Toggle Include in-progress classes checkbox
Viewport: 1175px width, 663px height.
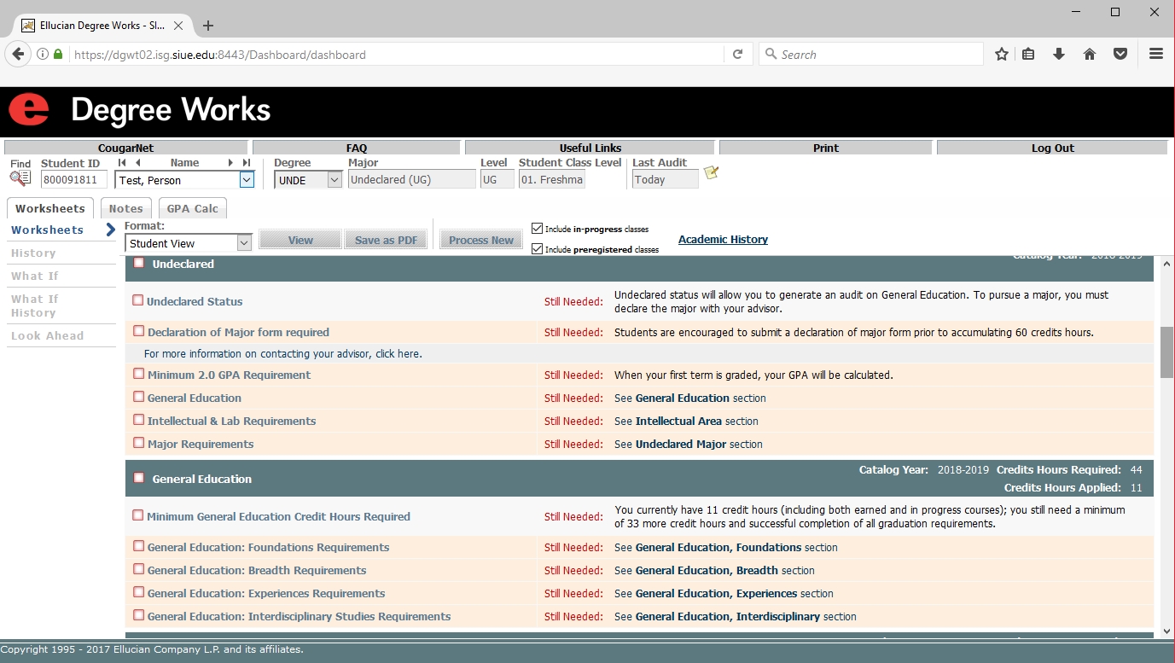[537, 229]
